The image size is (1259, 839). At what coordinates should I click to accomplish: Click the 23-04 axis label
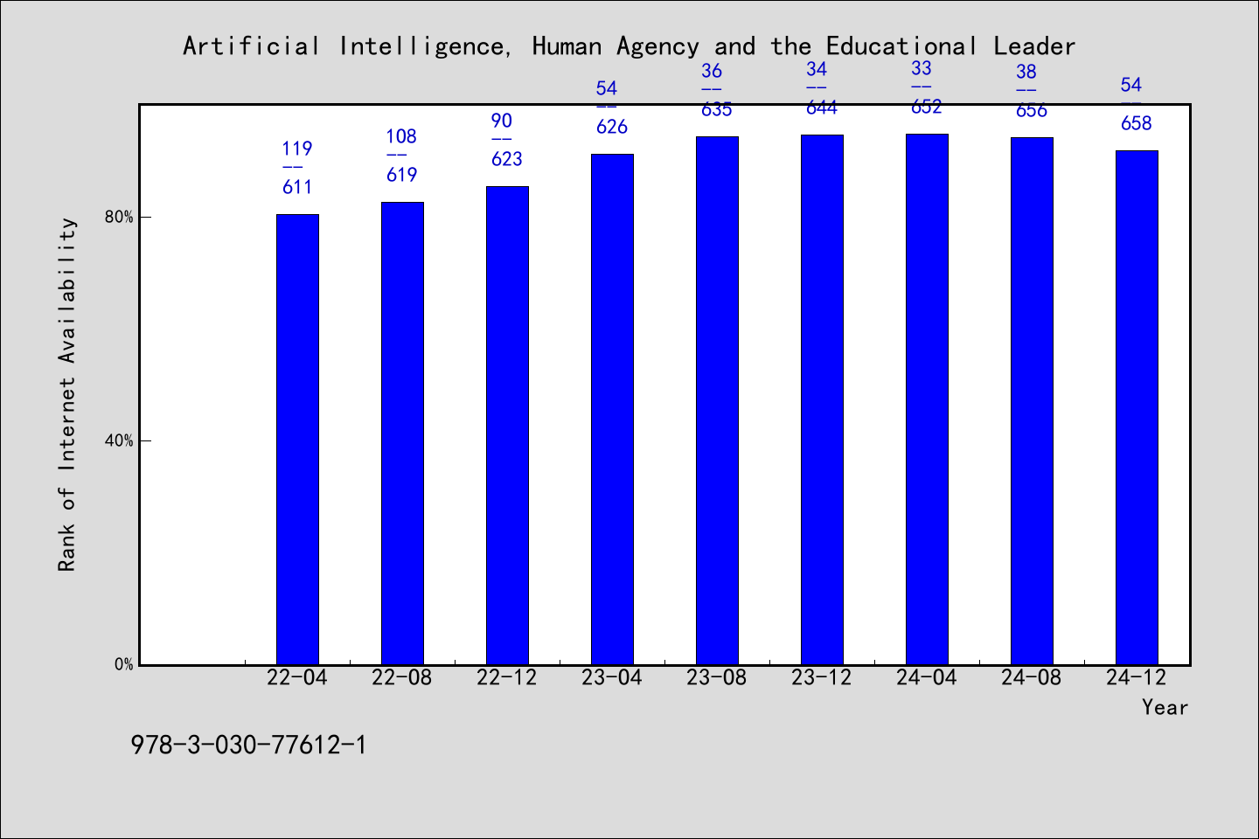pyautogui.click(x=612, y=677)
